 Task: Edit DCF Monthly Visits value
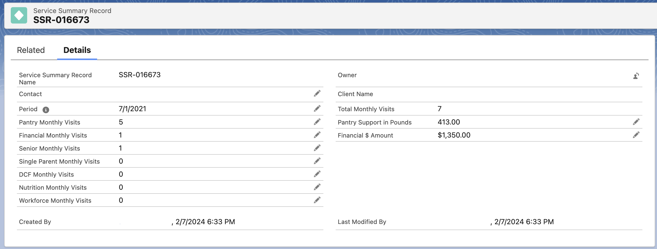[317, 174]
